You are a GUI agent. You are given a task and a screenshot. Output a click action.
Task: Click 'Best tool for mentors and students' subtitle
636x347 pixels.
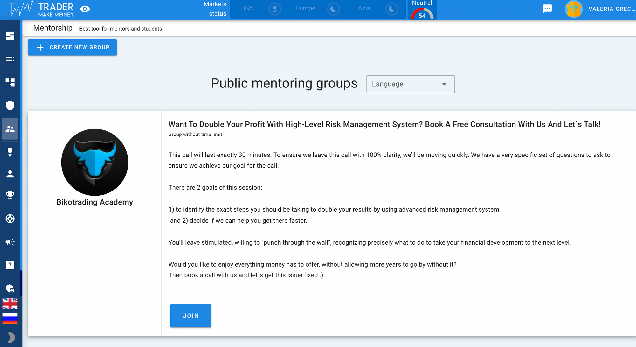click(121, 29)
